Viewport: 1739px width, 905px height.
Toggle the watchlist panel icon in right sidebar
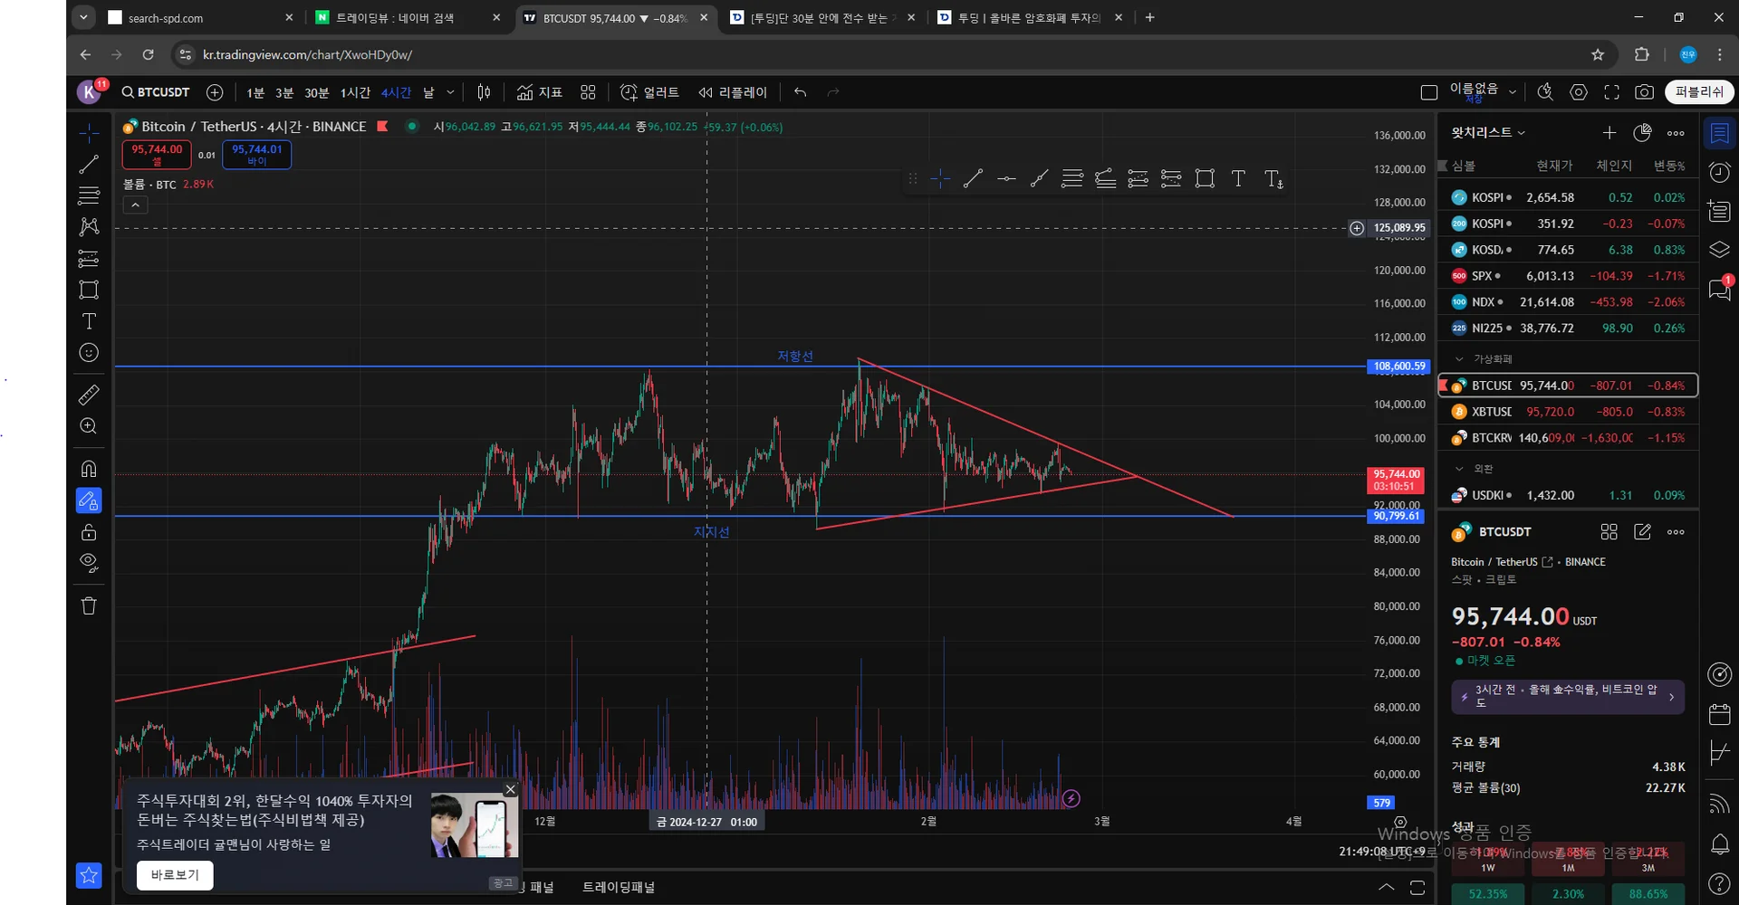1719,134
